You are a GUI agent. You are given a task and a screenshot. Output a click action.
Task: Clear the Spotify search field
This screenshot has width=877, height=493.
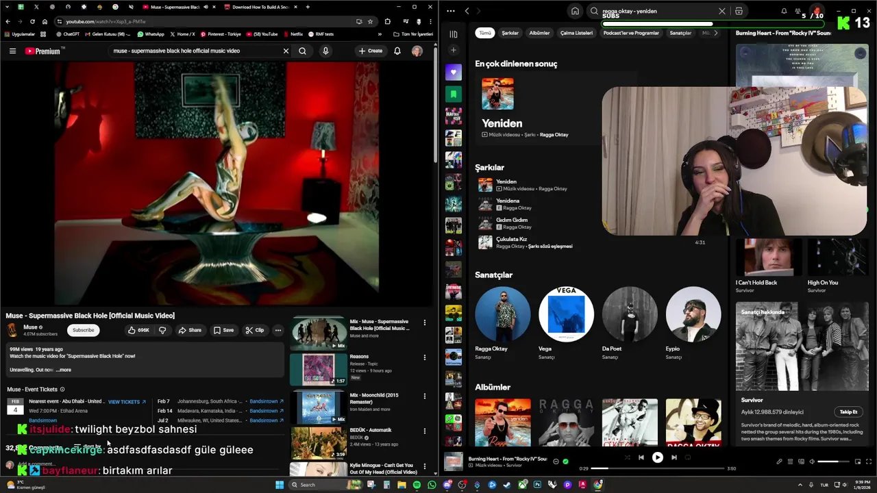pyautogui.click(x=721, y=11)
